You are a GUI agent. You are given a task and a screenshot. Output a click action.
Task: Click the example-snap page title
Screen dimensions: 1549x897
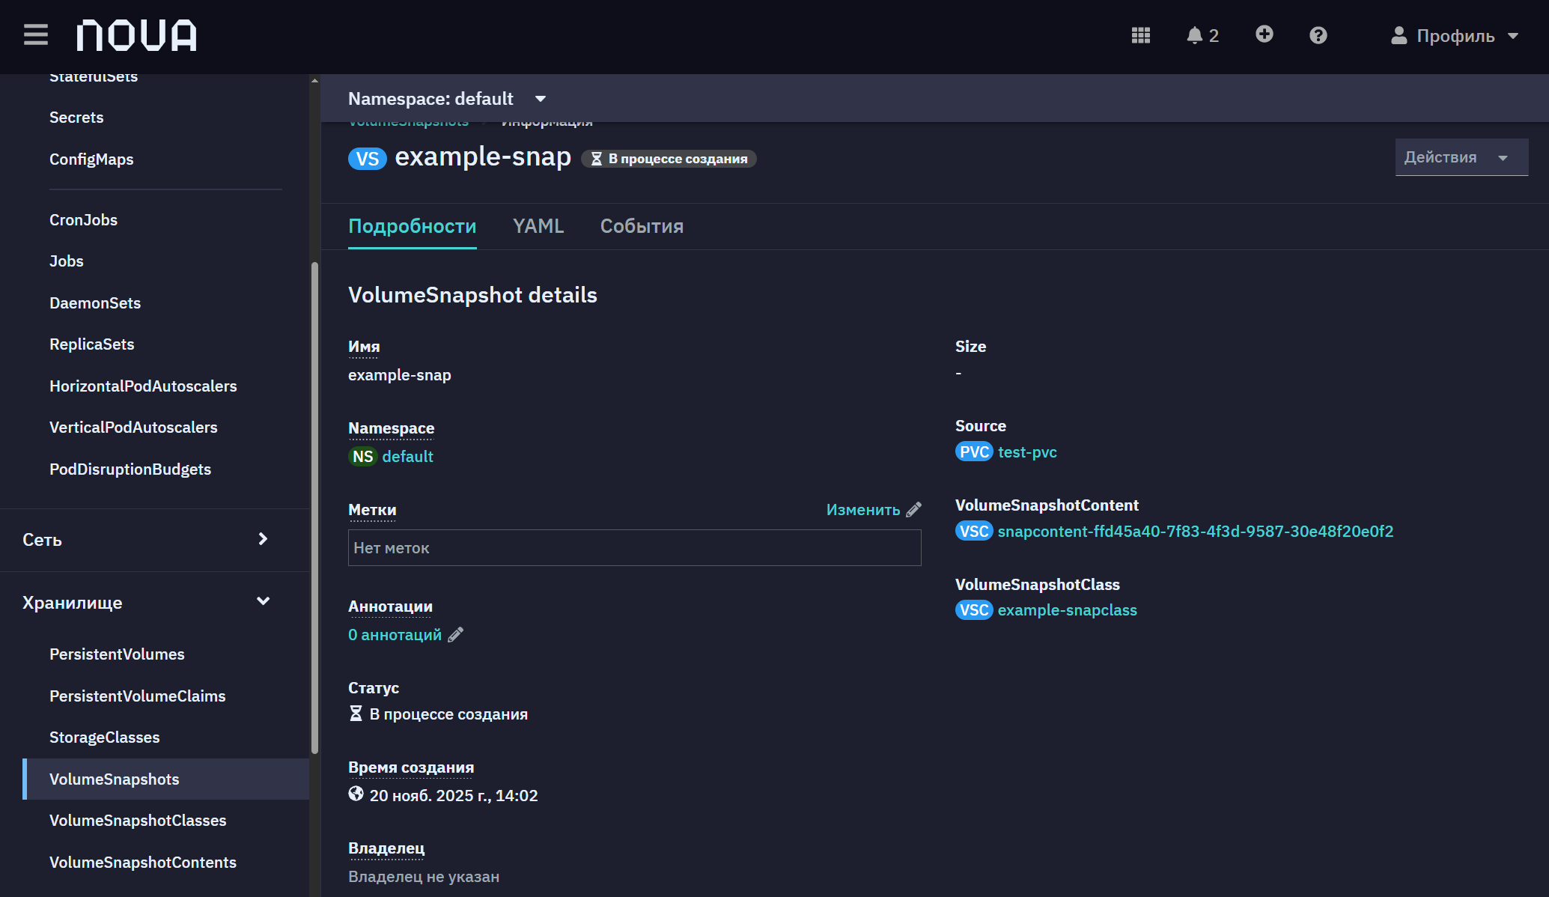pos(483,157)
